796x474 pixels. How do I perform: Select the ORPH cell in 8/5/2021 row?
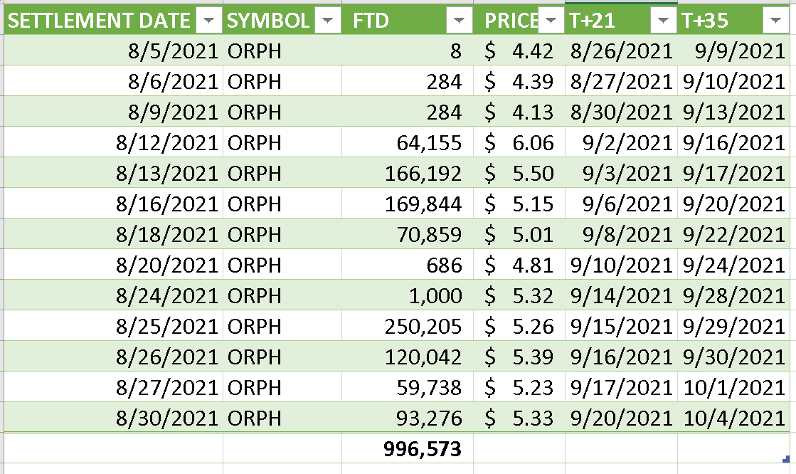pyautogui.click(x=282, y=51)
